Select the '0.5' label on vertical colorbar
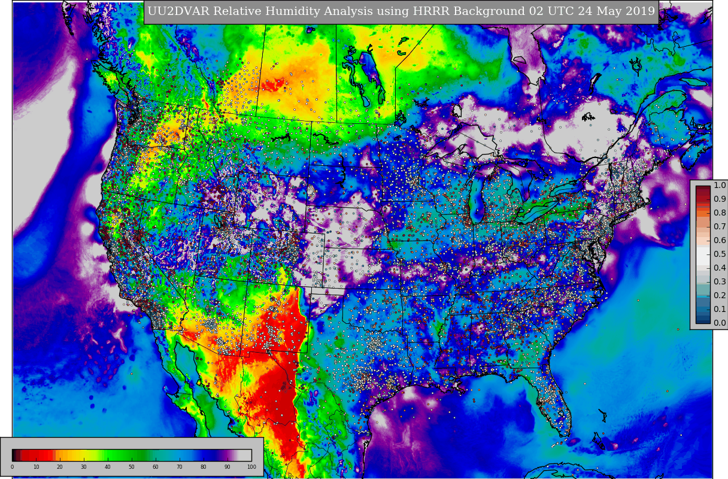Screen dimensions: 728x479 720,254
